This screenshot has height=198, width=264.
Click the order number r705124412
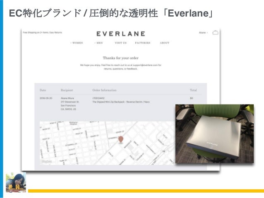[98, 98]
